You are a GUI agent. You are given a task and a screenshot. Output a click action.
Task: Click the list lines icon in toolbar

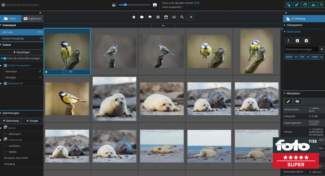pyautogui.click(x=158, y=17)
